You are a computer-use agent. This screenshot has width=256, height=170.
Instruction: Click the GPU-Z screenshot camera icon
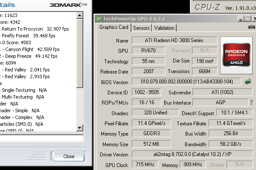[x=252, y=27]
